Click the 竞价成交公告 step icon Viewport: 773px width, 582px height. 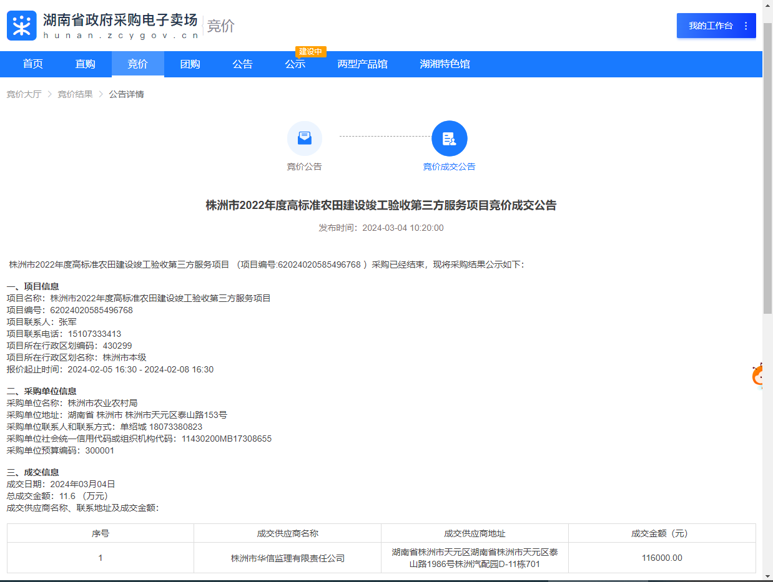point(449,138)
